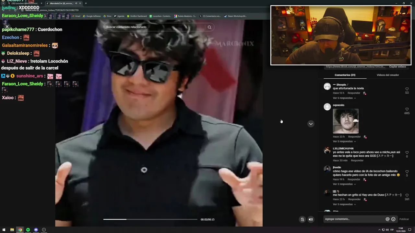Toggle the video mute speaker icon

click(x=311, y=219)
